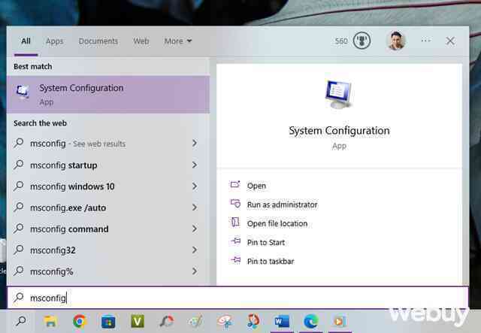Click the Open action icon
The image size is (481, 333).
click(235, 185)
